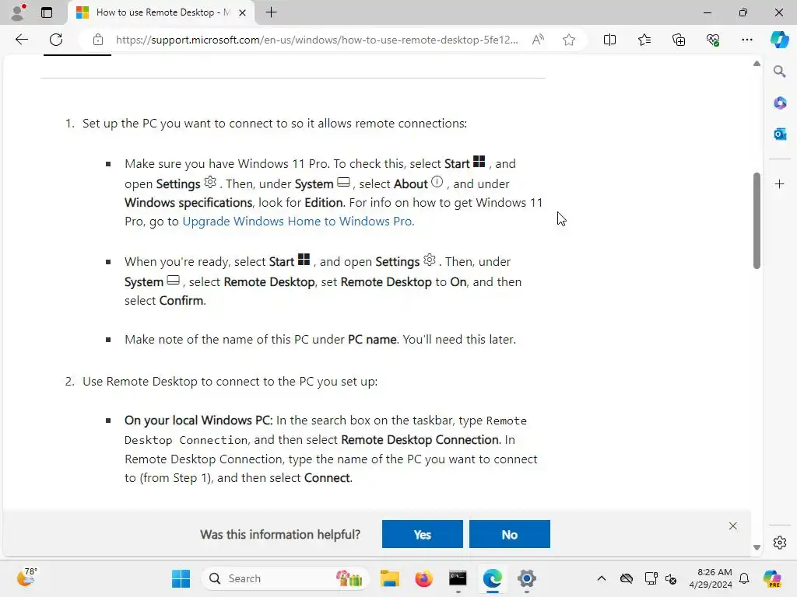Image resolution: width=797 pixels, height=597 pixels.
Task: Open a new browser tab
Action: coord(272,12)
